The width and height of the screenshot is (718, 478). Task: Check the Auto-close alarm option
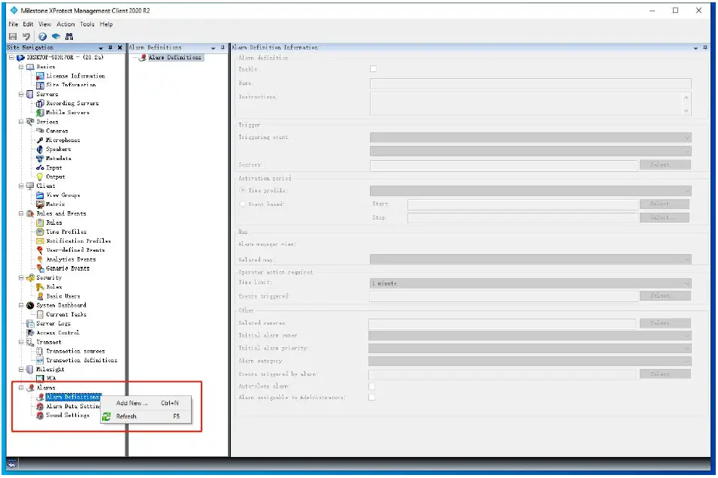pos(372,386)
